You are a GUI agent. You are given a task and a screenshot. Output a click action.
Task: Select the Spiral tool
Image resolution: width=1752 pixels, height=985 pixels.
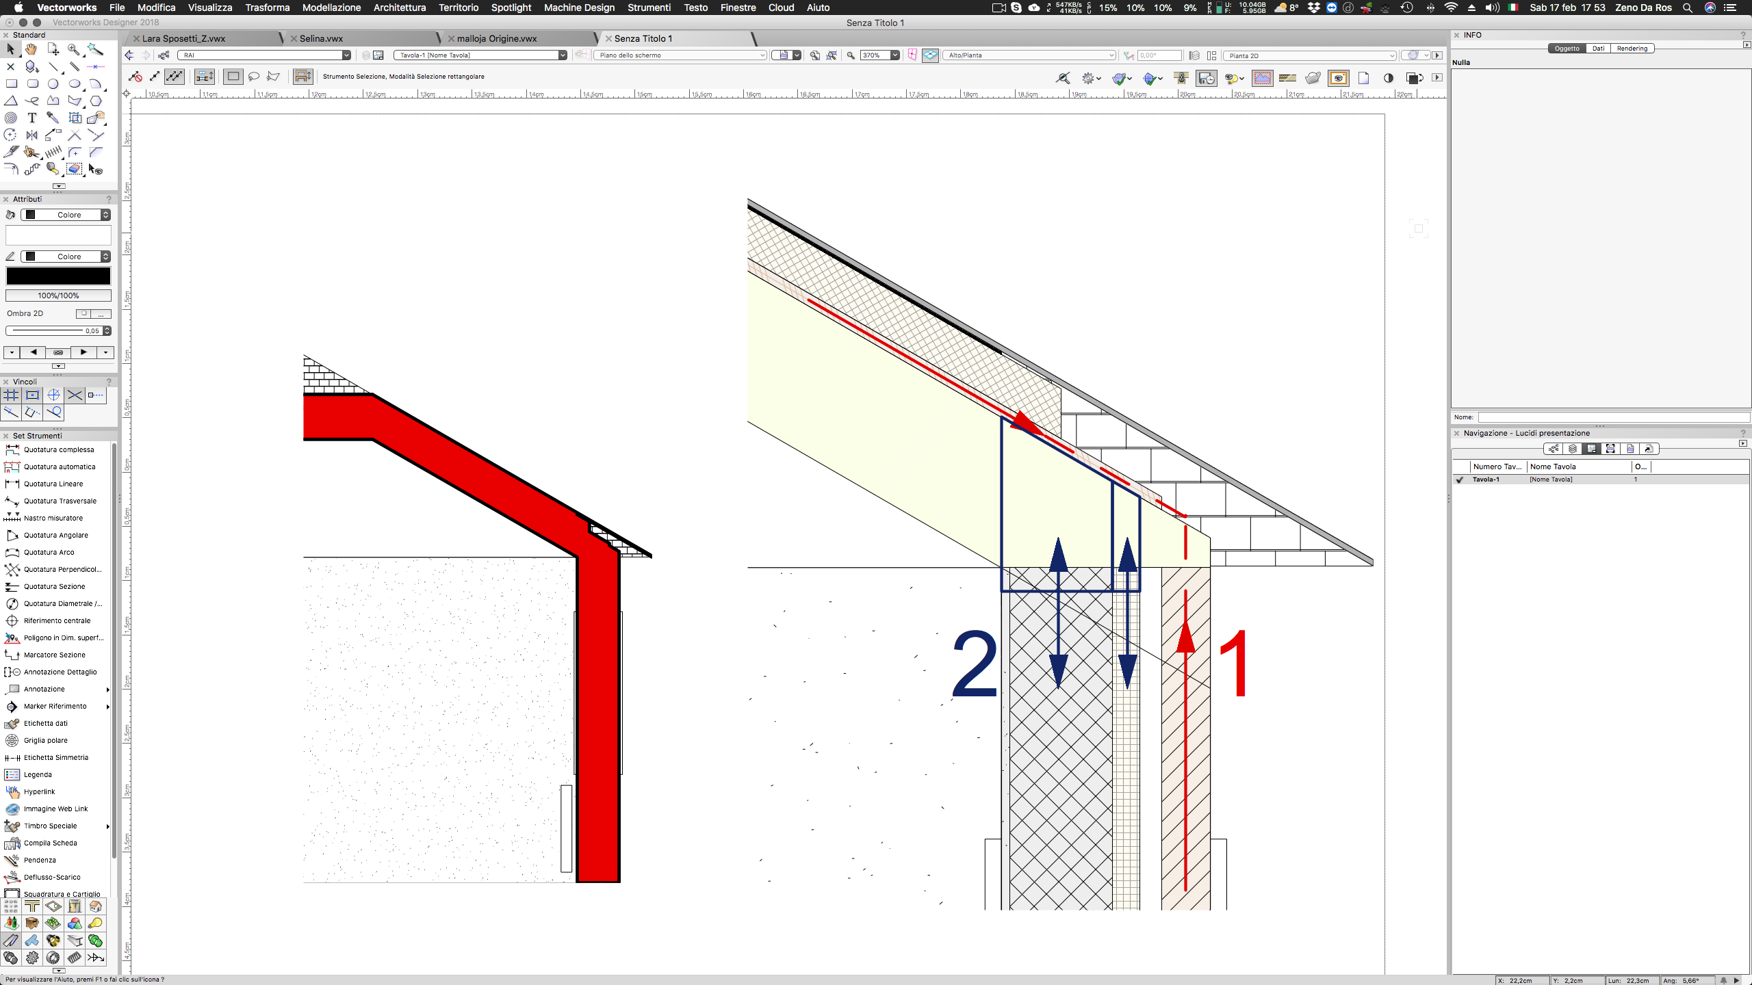coord(10,118)
